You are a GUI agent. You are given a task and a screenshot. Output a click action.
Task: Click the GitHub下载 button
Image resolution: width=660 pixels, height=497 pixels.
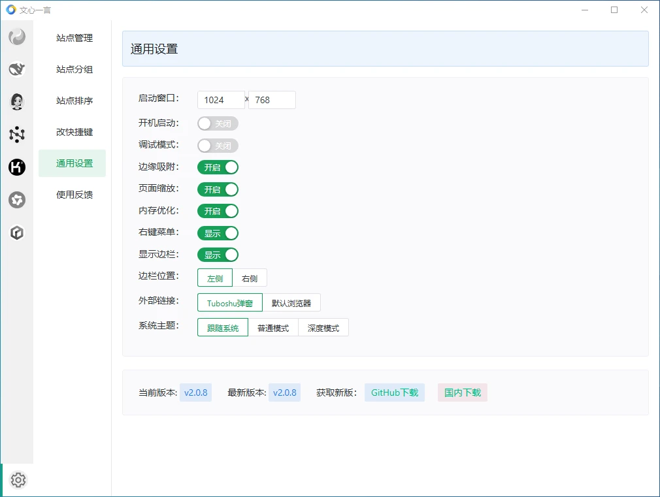click(394, 393)
